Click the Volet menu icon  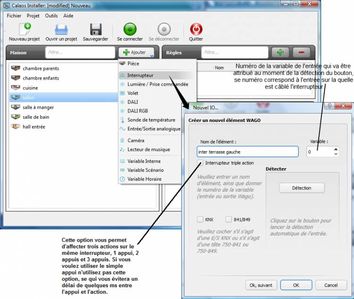[122, 93]
